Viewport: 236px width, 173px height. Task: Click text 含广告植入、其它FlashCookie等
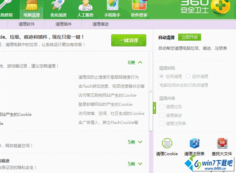point(108,123)
